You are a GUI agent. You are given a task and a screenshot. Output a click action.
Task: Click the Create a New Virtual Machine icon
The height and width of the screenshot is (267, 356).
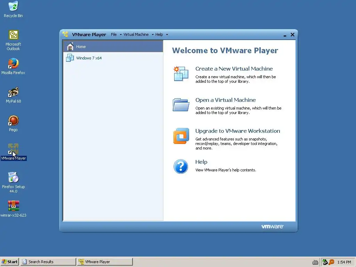pos(181,74)
